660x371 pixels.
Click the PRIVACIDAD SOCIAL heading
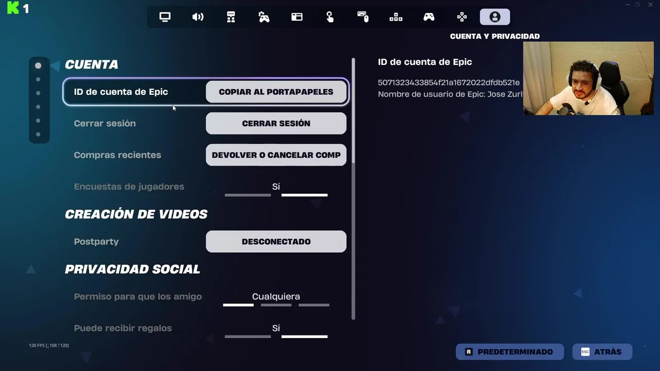pyautogui.click(x=133, y=269)
